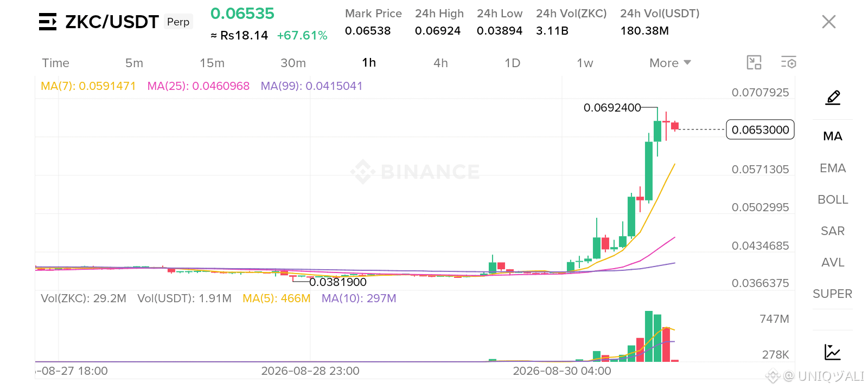Enable the EMA indicator

pyautogui.click(x=833, y=168)
